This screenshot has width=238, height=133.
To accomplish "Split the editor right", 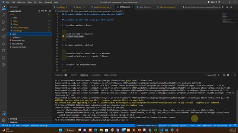I will click(231, 7).
